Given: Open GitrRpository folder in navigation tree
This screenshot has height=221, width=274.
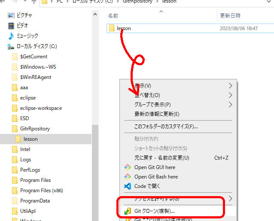Looking at the screenshot, I should click(x=35, y=129).
